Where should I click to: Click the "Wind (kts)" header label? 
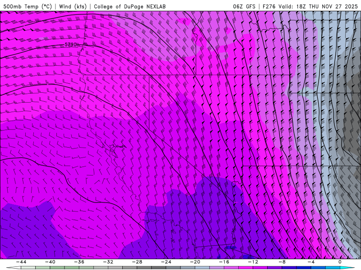[73, 6]
